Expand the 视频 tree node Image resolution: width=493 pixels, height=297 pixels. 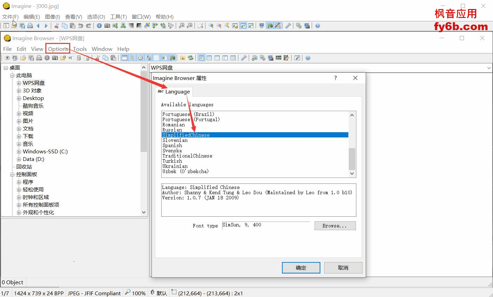click(19, 114)
